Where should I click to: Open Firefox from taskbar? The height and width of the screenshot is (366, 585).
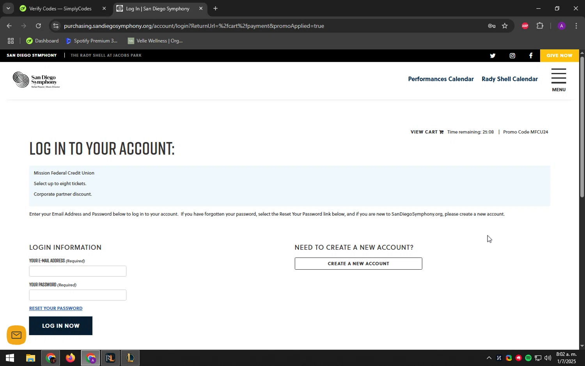70,358
